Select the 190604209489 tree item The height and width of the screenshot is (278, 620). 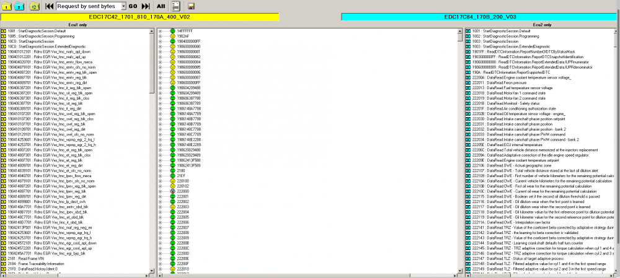click(x=188, y=93)
